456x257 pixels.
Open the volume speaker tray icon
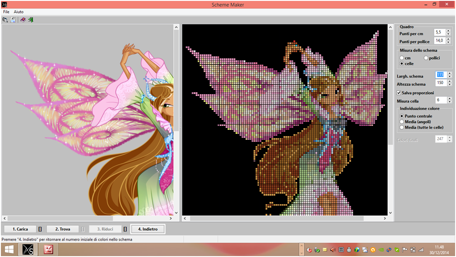point(332,250)
